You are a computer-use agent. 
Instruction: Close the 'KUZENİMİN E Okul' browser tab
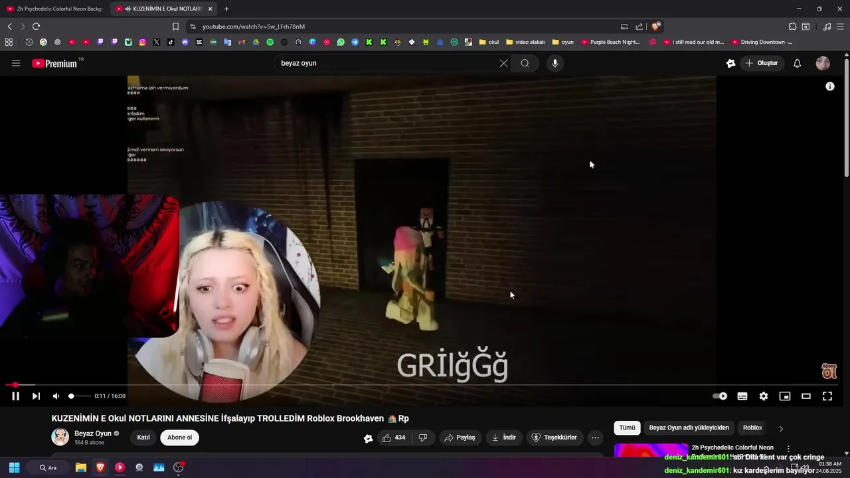coord(210,9)
